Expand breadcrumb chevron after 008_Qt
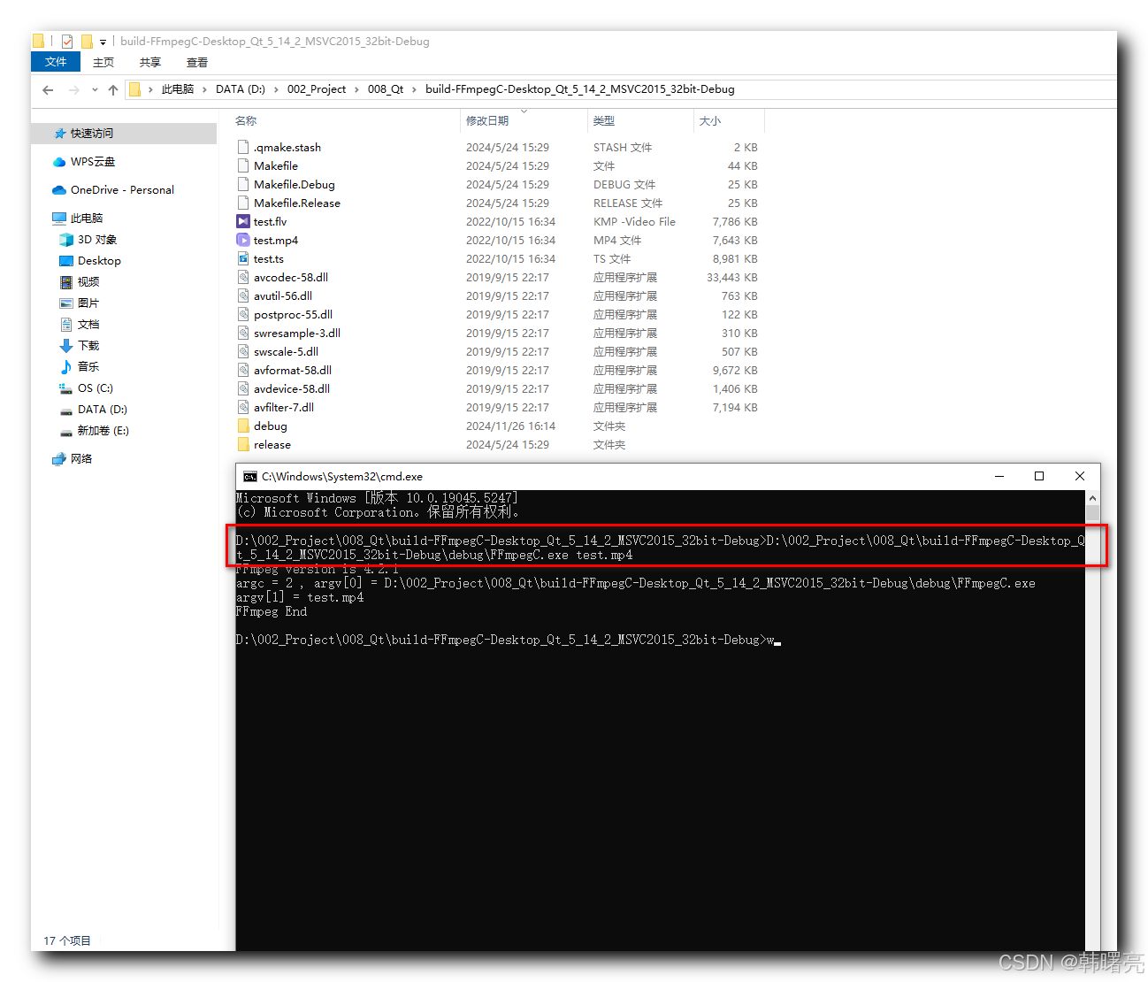This screenshot has height=982, width=1148. click(x=414, y=89)
